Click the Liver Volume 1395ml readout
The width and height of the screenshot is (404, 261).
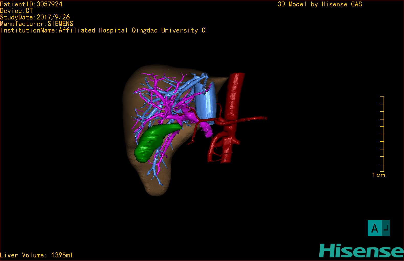click(x=37, y=255)
